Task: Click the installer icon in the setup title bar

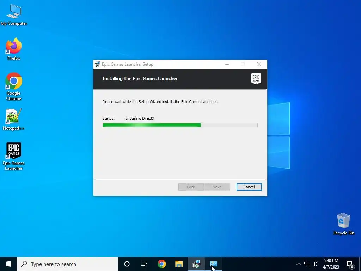Action: 97,64
